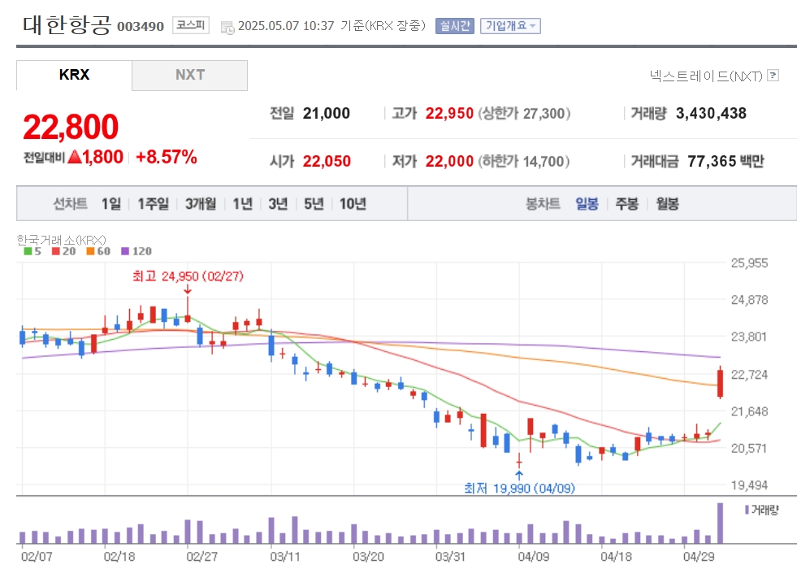Click the 02/07 date label on the axis
Screen dimensions: 797x578
37,557
